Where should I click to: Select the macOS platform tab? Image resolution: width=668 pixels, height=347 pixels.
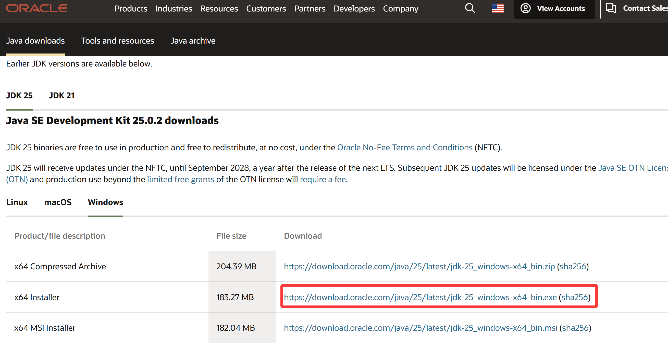click(x=58, y=202)
